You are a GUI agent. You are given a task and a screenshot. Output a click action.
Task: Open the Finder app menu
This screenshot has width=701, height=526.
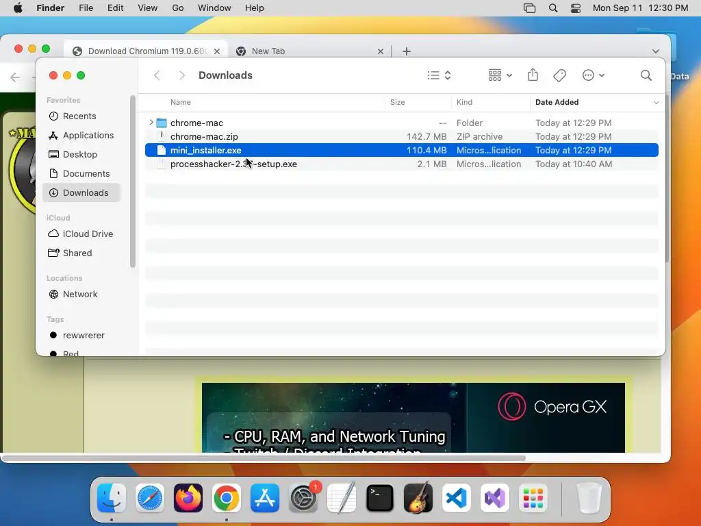[51, 8]
